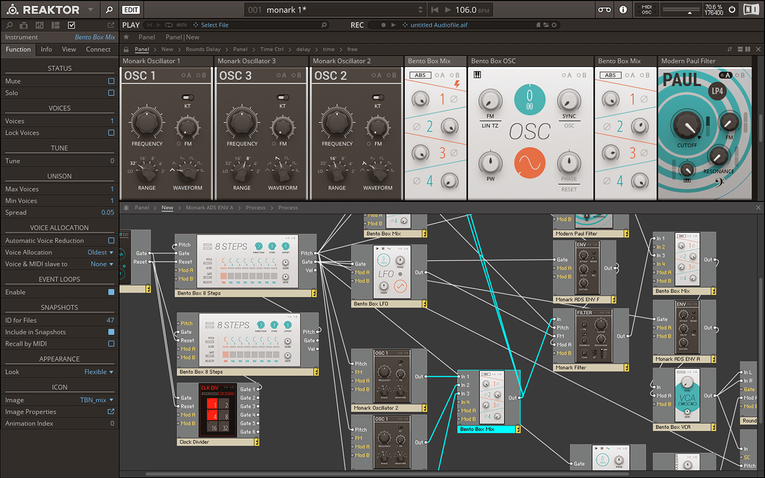
Task: Open the info hints icon
Action: pyautogui.click(x=623, y=10)
